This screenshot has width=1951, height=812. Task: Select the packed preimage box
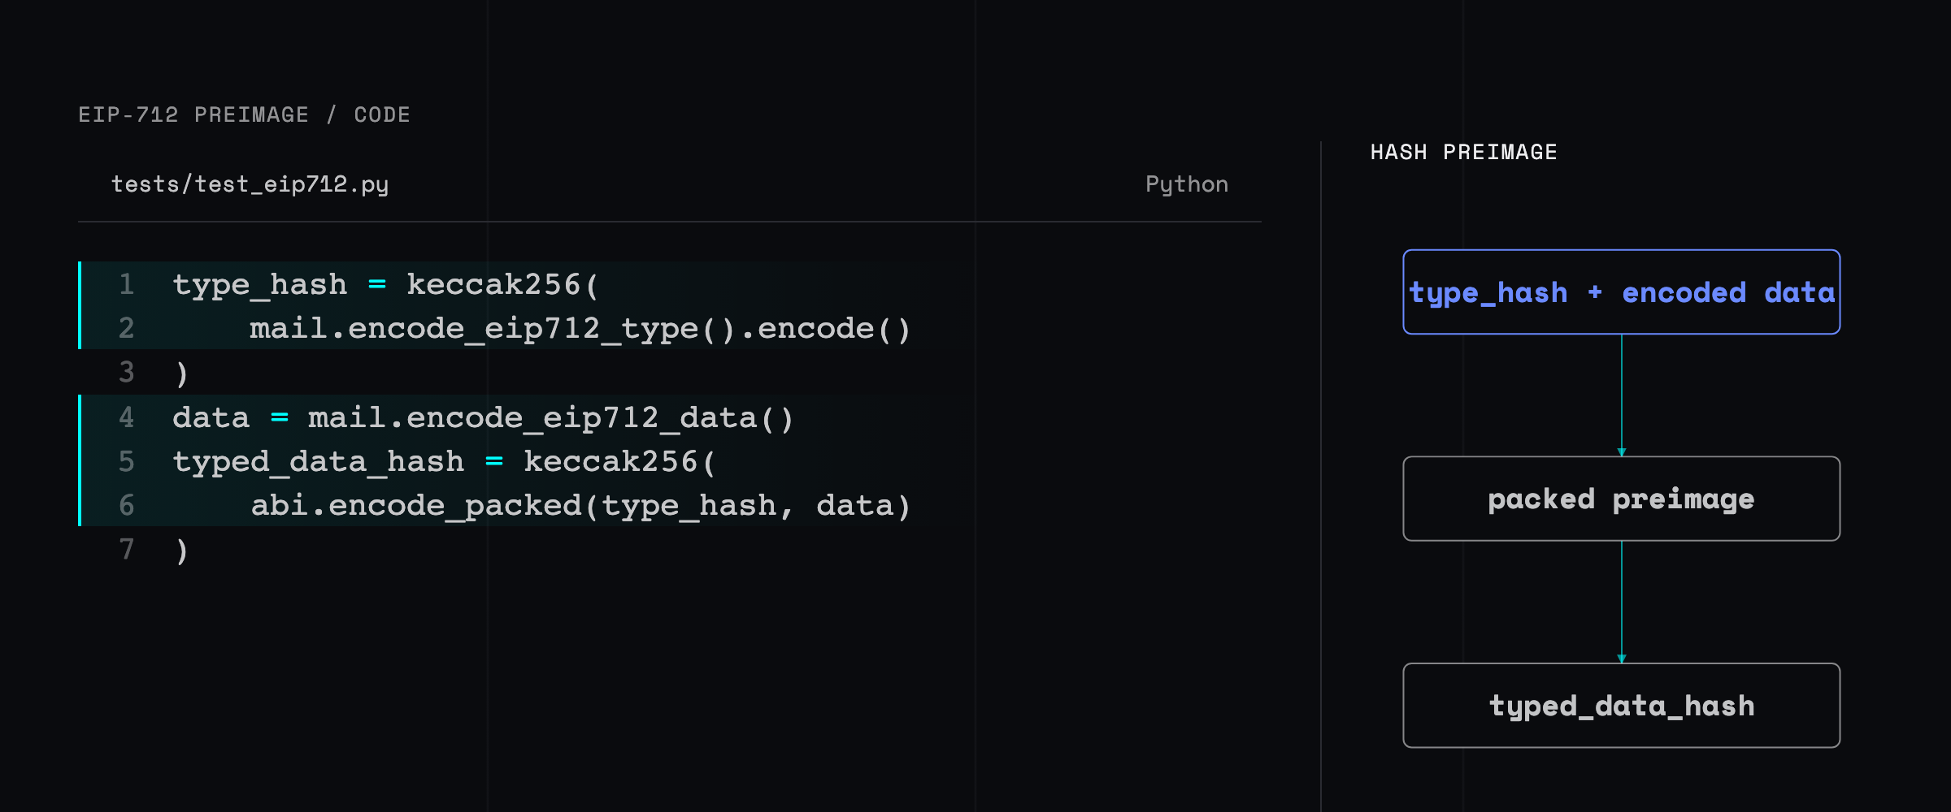click(x=1622, y=499)
